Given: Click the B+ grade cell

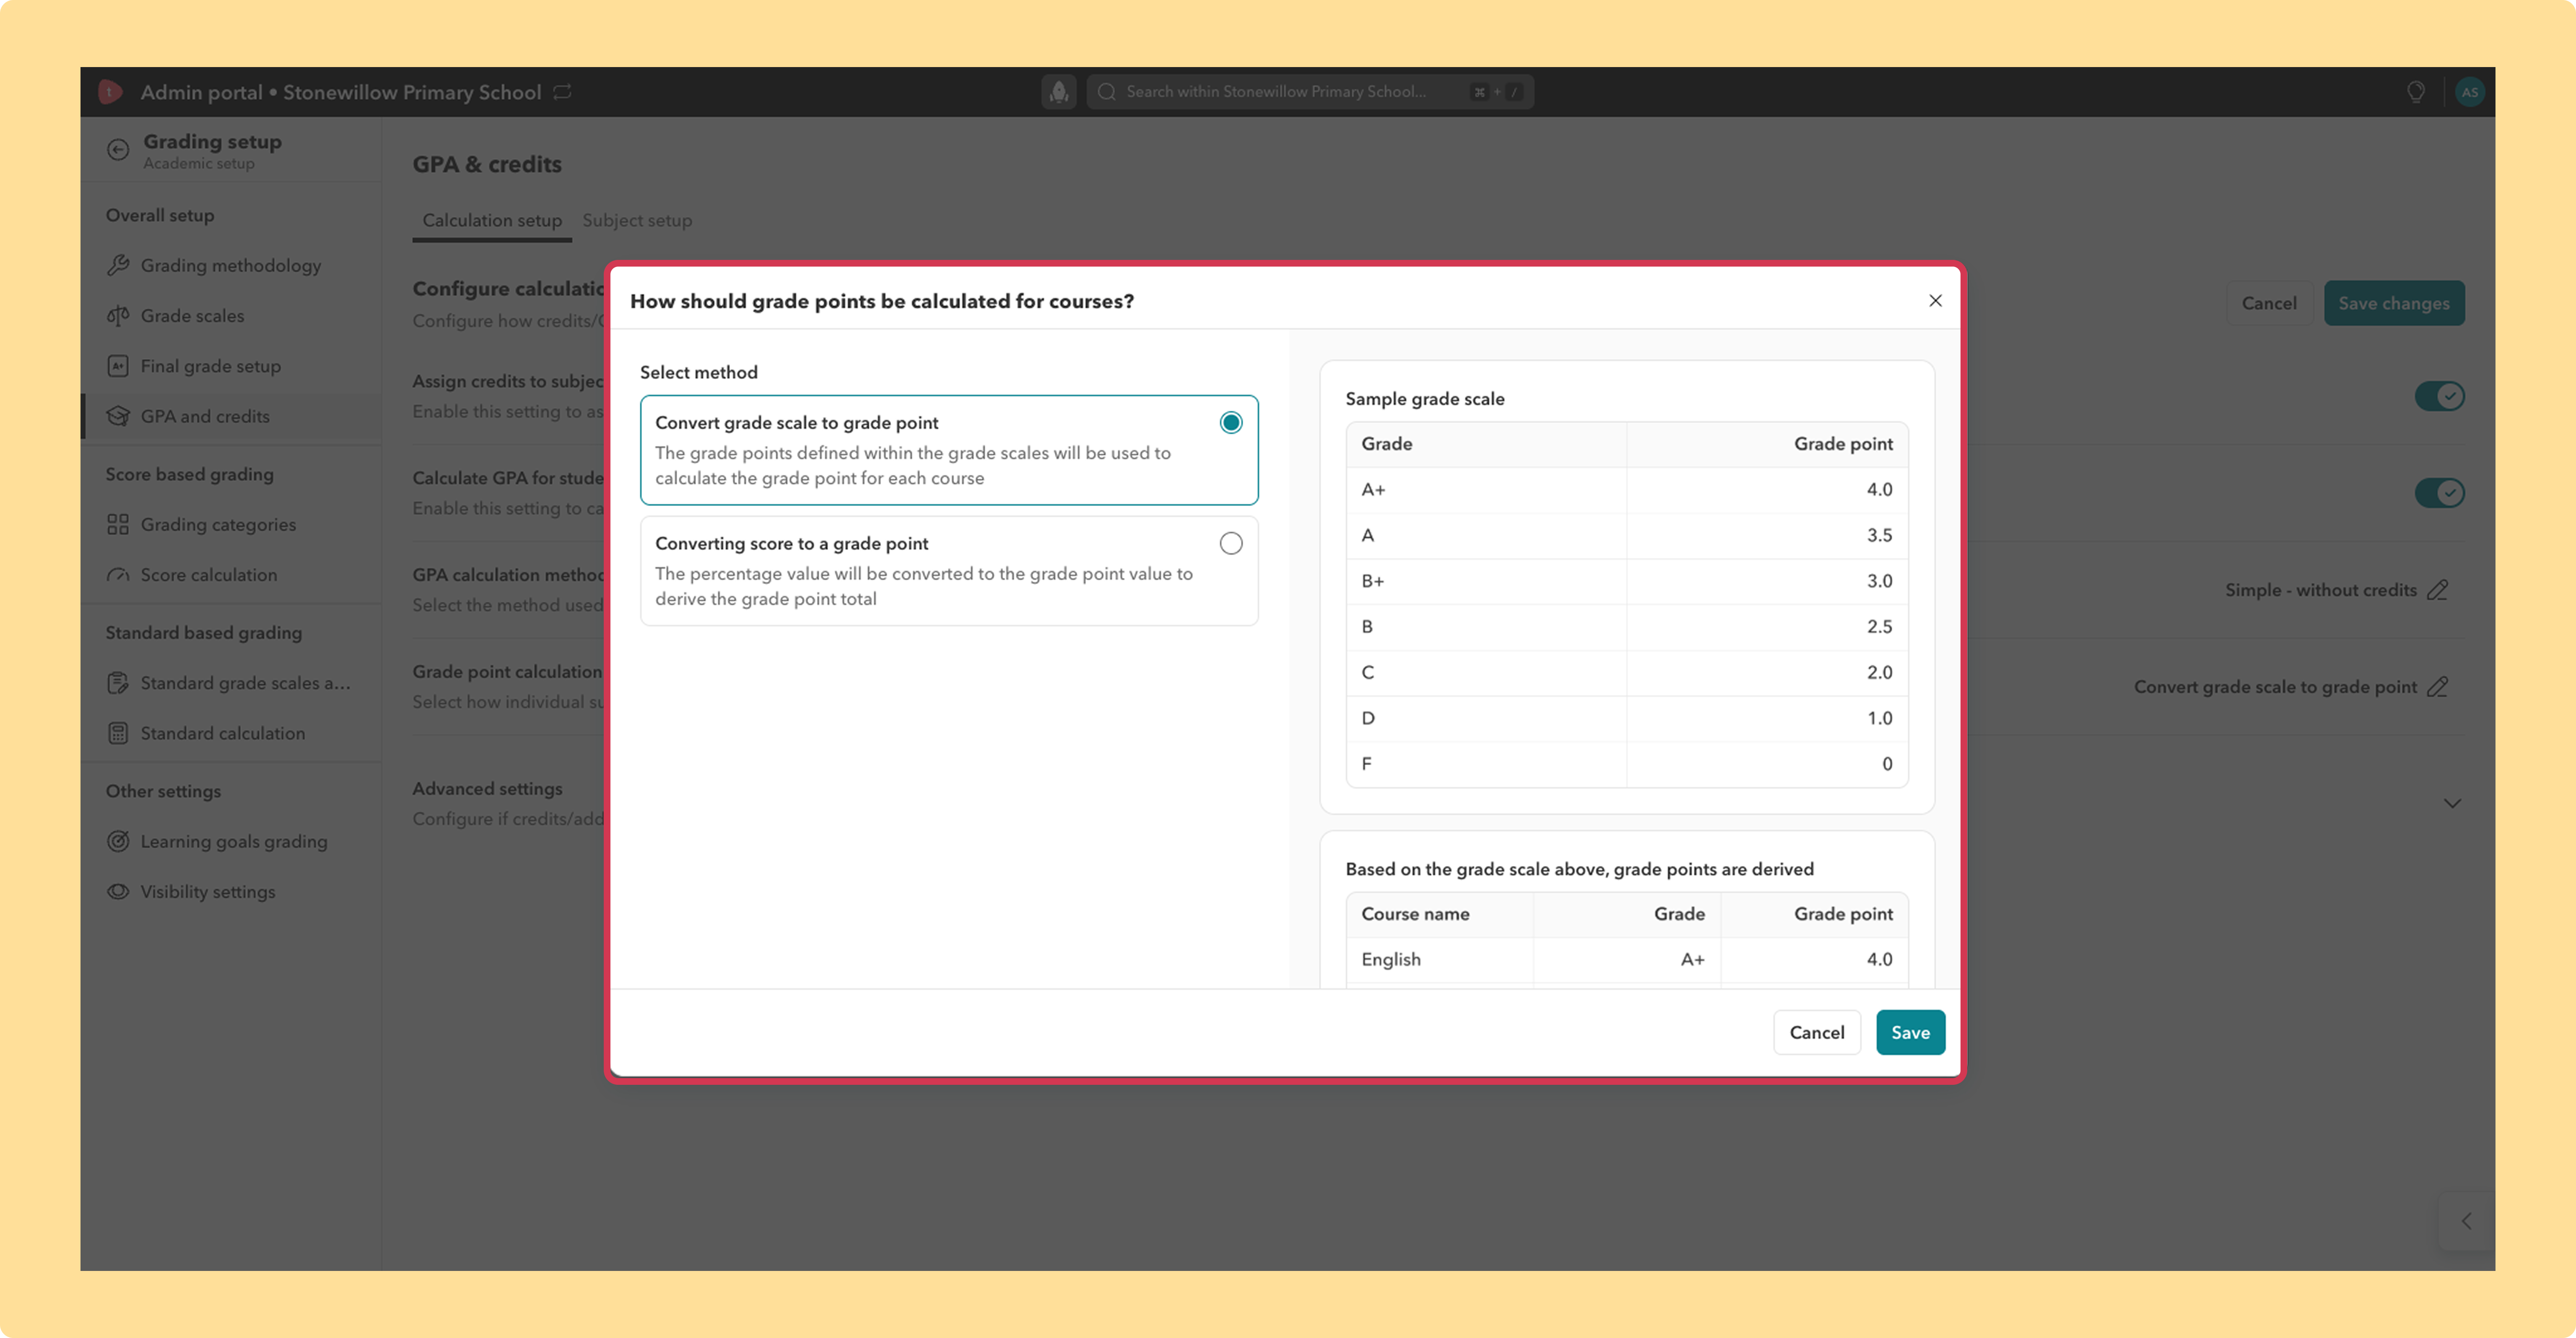Looking at the screenshot, I should pos(1486,581).
